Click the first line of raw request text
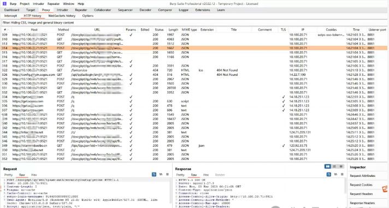 coord(63,180)
